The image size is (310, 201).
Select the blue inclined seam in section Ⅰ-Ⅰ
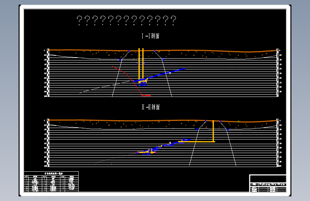coord(159,75)
